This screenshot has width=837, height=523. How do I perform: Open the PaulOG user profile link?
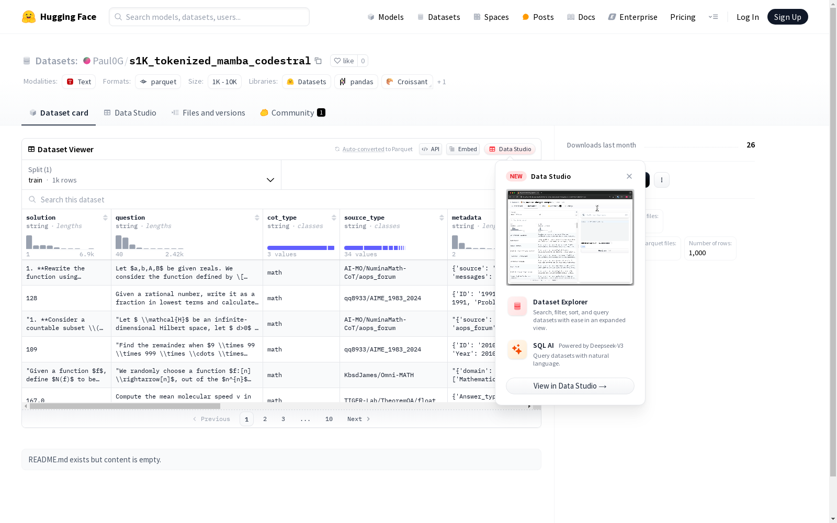(108, 61)
